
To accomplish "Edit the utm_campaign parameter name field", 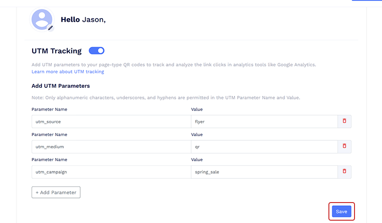I will tap(111, 172).
